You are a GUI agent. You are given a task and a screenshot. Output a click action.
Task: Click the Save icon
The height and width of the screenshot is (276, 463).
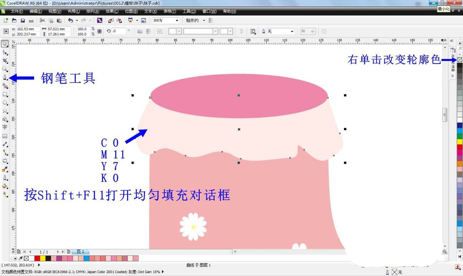23,20
